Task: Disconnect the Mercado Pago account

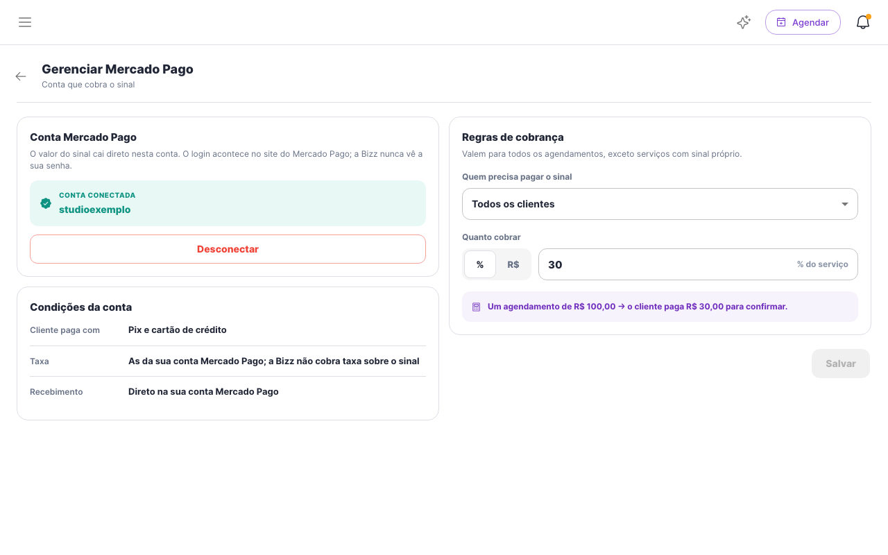Action: [x=228, y=249]
